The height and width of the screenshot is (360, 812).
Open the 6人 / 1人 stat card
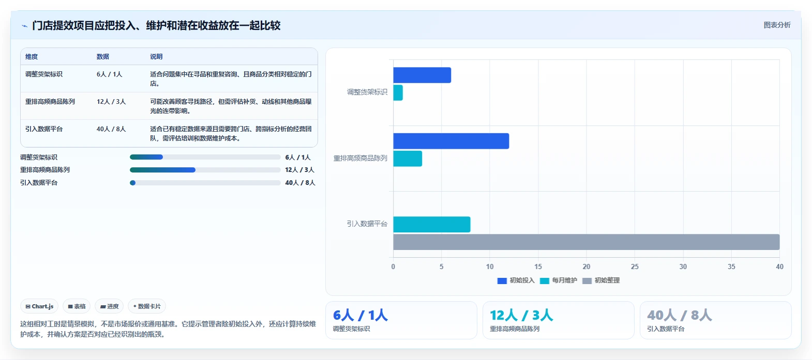click(401, 320)
